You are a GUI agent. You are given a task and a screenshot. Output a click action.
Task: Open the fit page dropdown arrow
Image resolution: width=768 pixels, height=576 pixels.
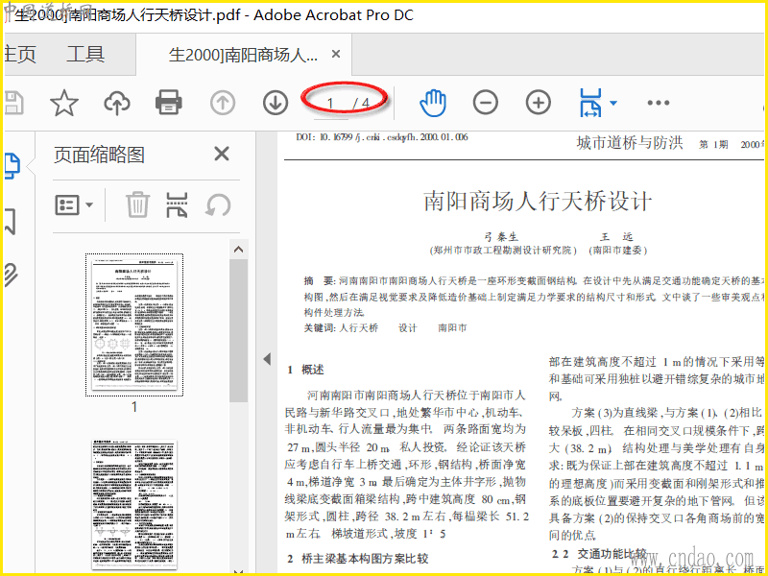(x=613, y=103)
